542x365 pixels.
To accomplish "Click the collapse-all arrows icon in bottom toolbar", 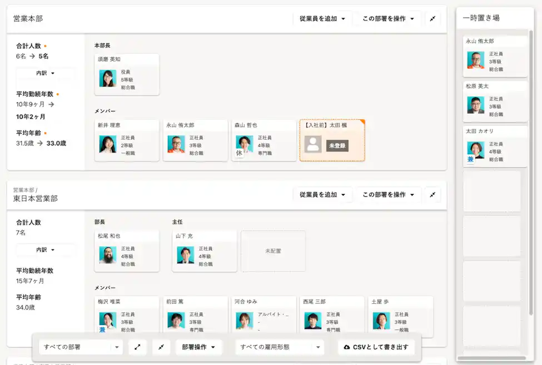I will tap(161, 347).
